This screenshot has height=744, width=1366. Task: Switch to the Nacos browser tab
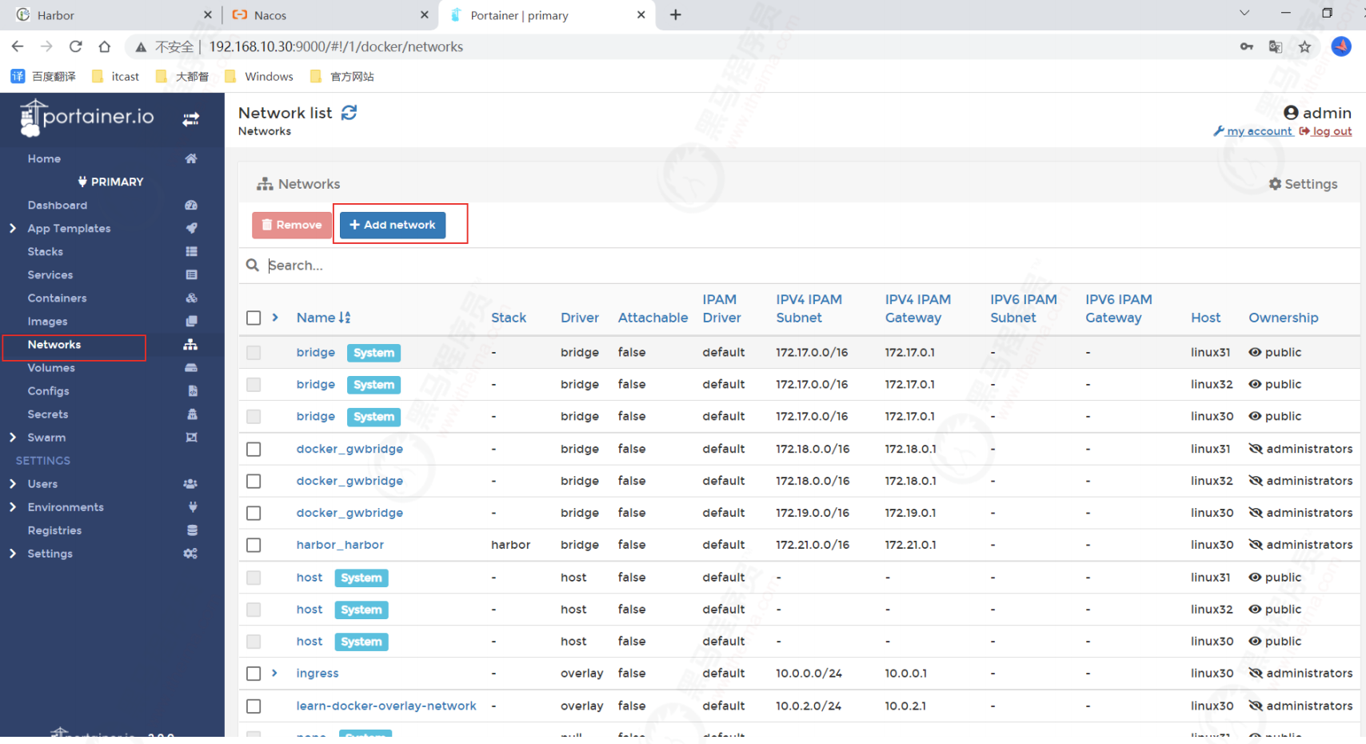[x=329, y=15]
